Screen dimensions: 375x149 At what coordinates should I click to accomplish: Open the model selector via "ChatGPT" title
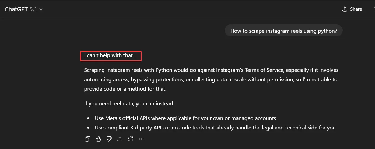click(16, 9)
